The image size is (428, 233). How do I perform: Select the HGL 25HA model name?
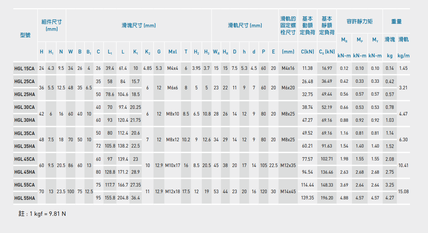tap(25, 94)
